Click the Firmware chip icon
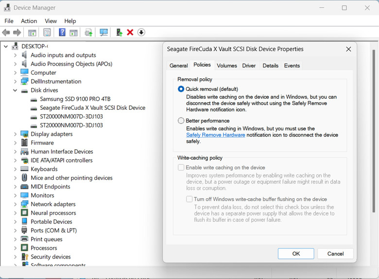This screenshot has height=279, width=379. click(24, 142)
